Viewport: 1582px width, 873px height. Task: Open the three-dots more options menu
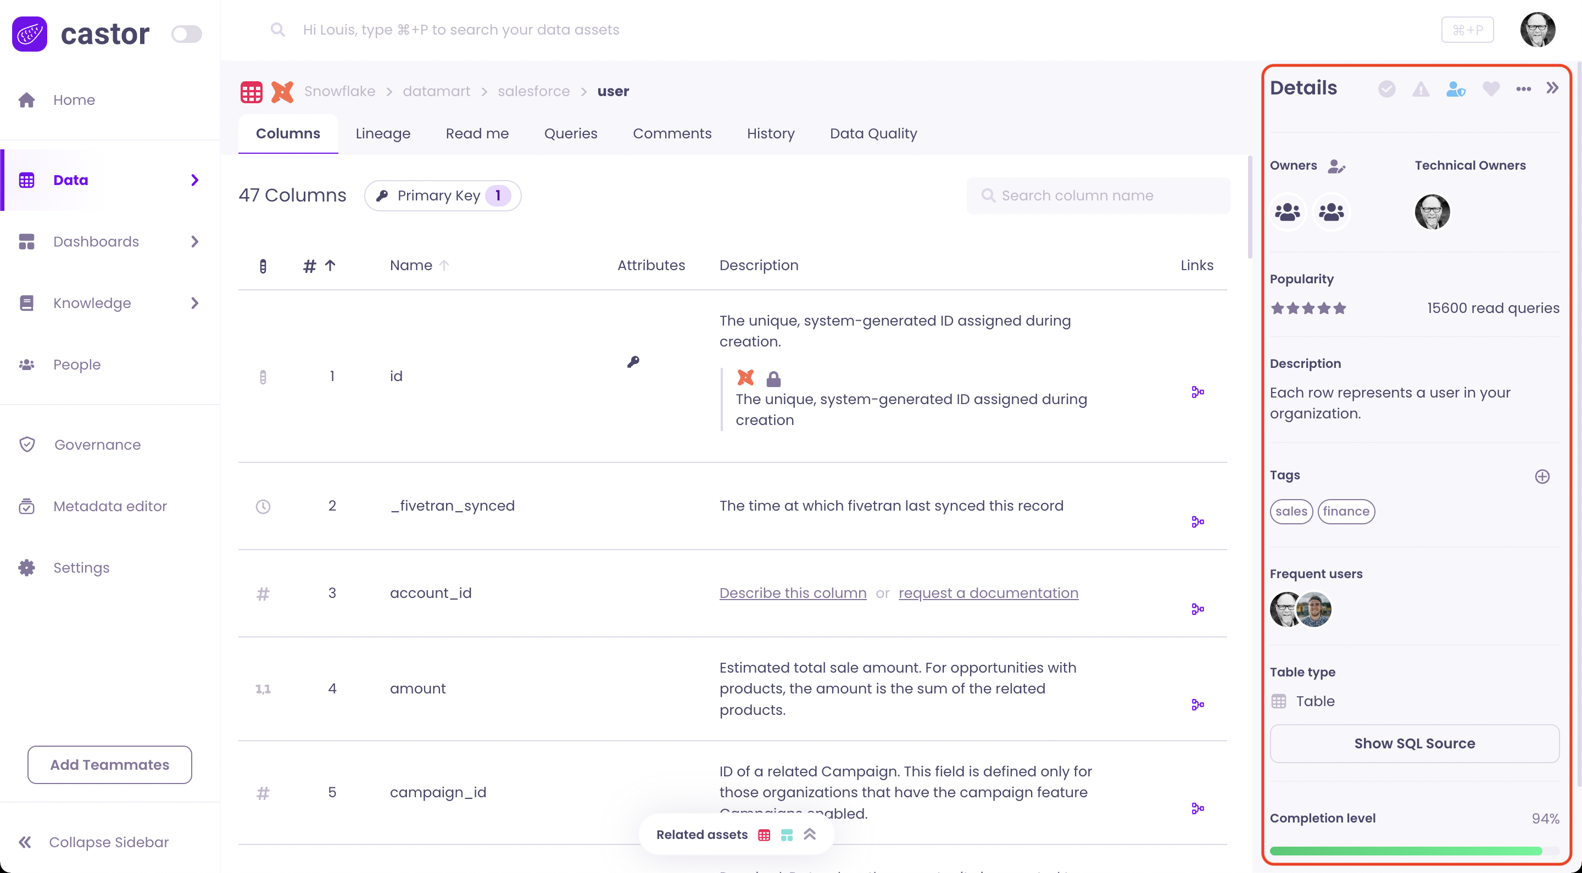tap(1523, 89)
